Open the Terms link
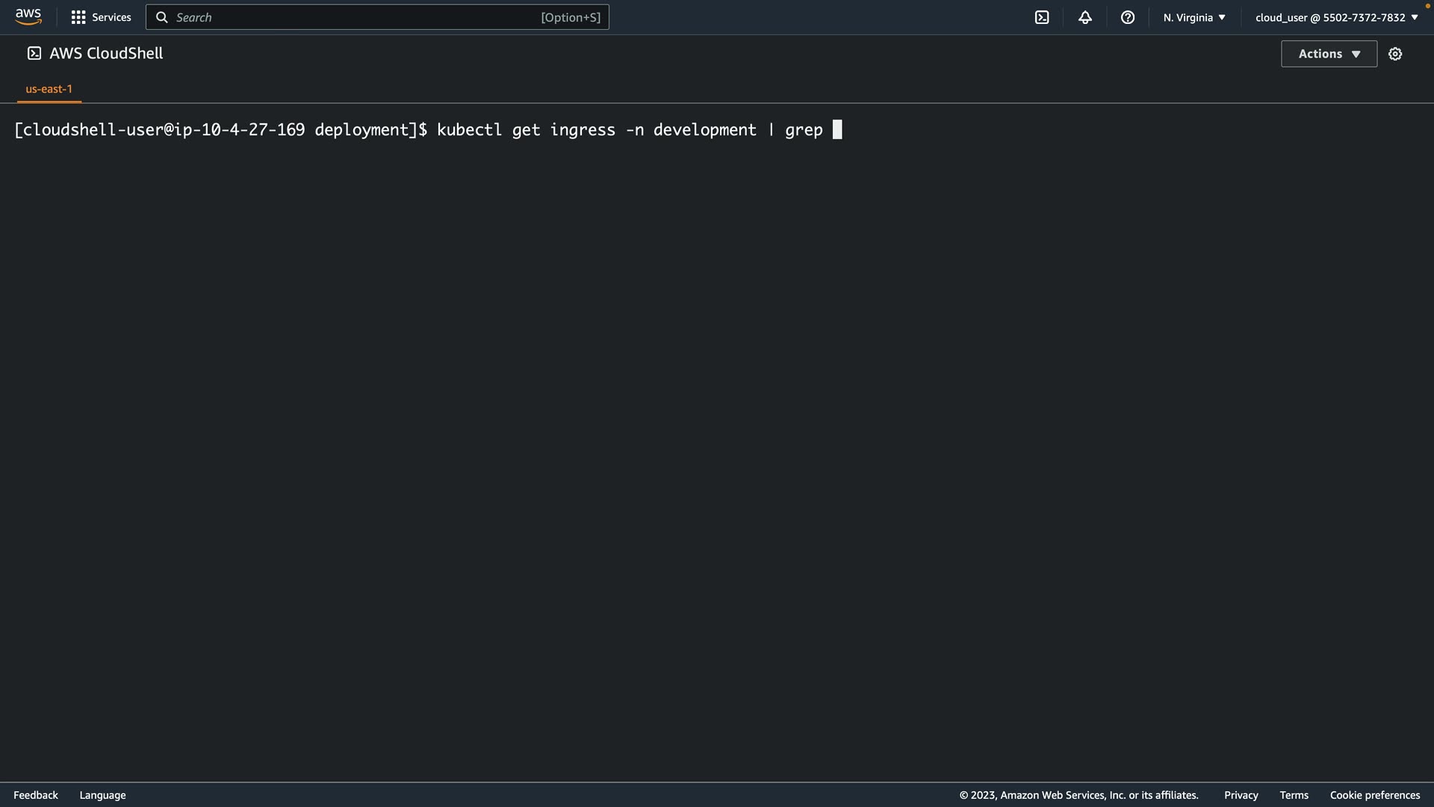This screenshot has height=807, width=1434. pos(1294,795)
